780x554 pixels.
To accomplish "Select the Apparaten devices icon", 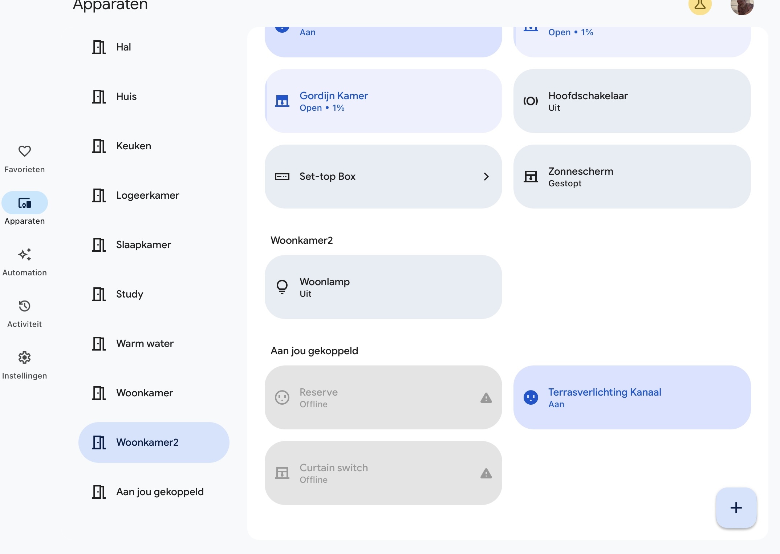I will 25,203.
